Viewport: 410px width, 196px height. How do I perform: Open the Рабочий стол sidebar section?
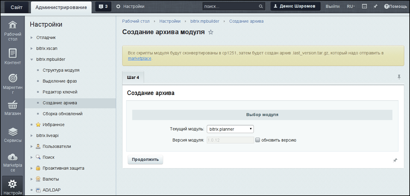(12, 31)
